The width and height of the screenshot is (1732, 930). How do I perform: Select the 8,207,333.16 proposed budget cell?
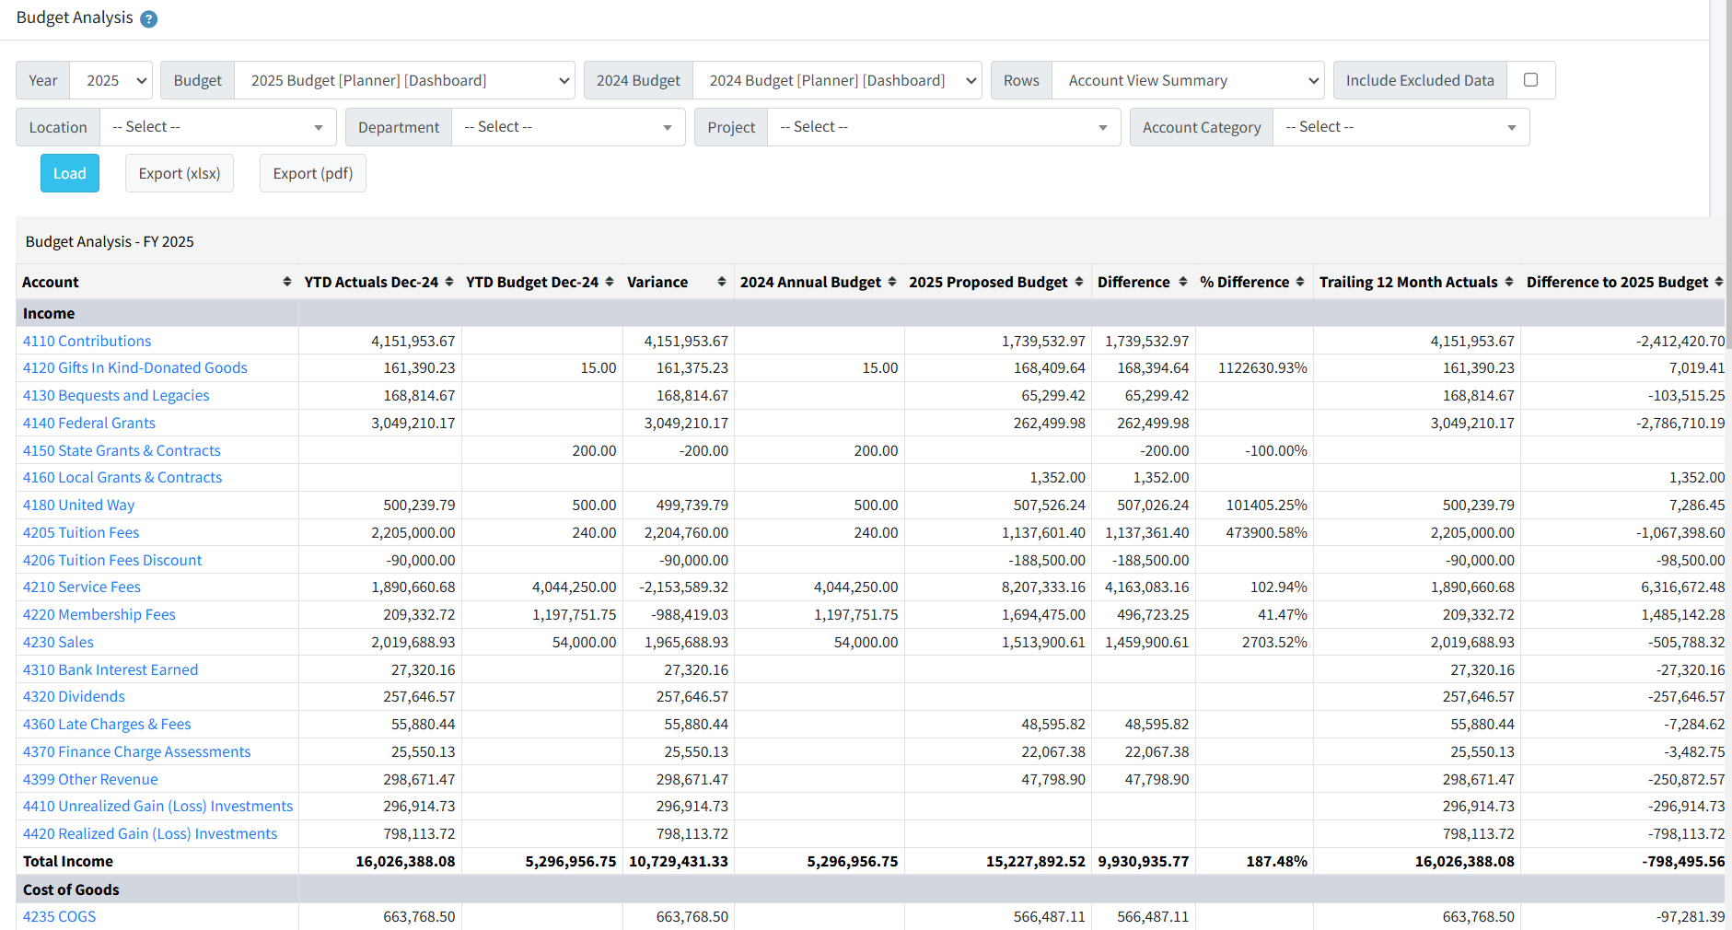[x=1043, y=587]
